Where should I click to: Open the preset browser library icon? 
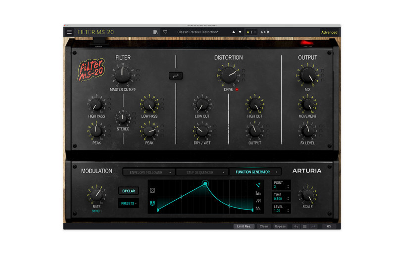pos(155,32)
